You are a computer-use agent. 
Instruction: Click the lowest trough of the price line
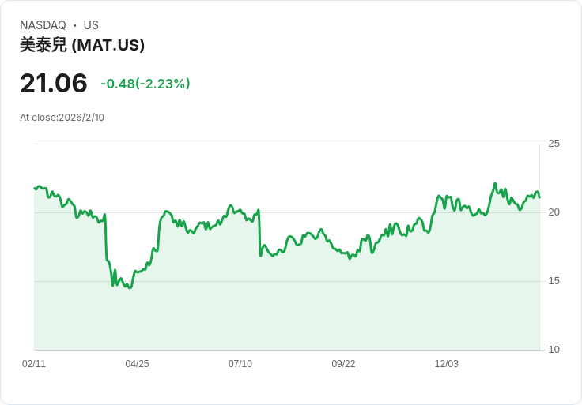pos(130,288)
